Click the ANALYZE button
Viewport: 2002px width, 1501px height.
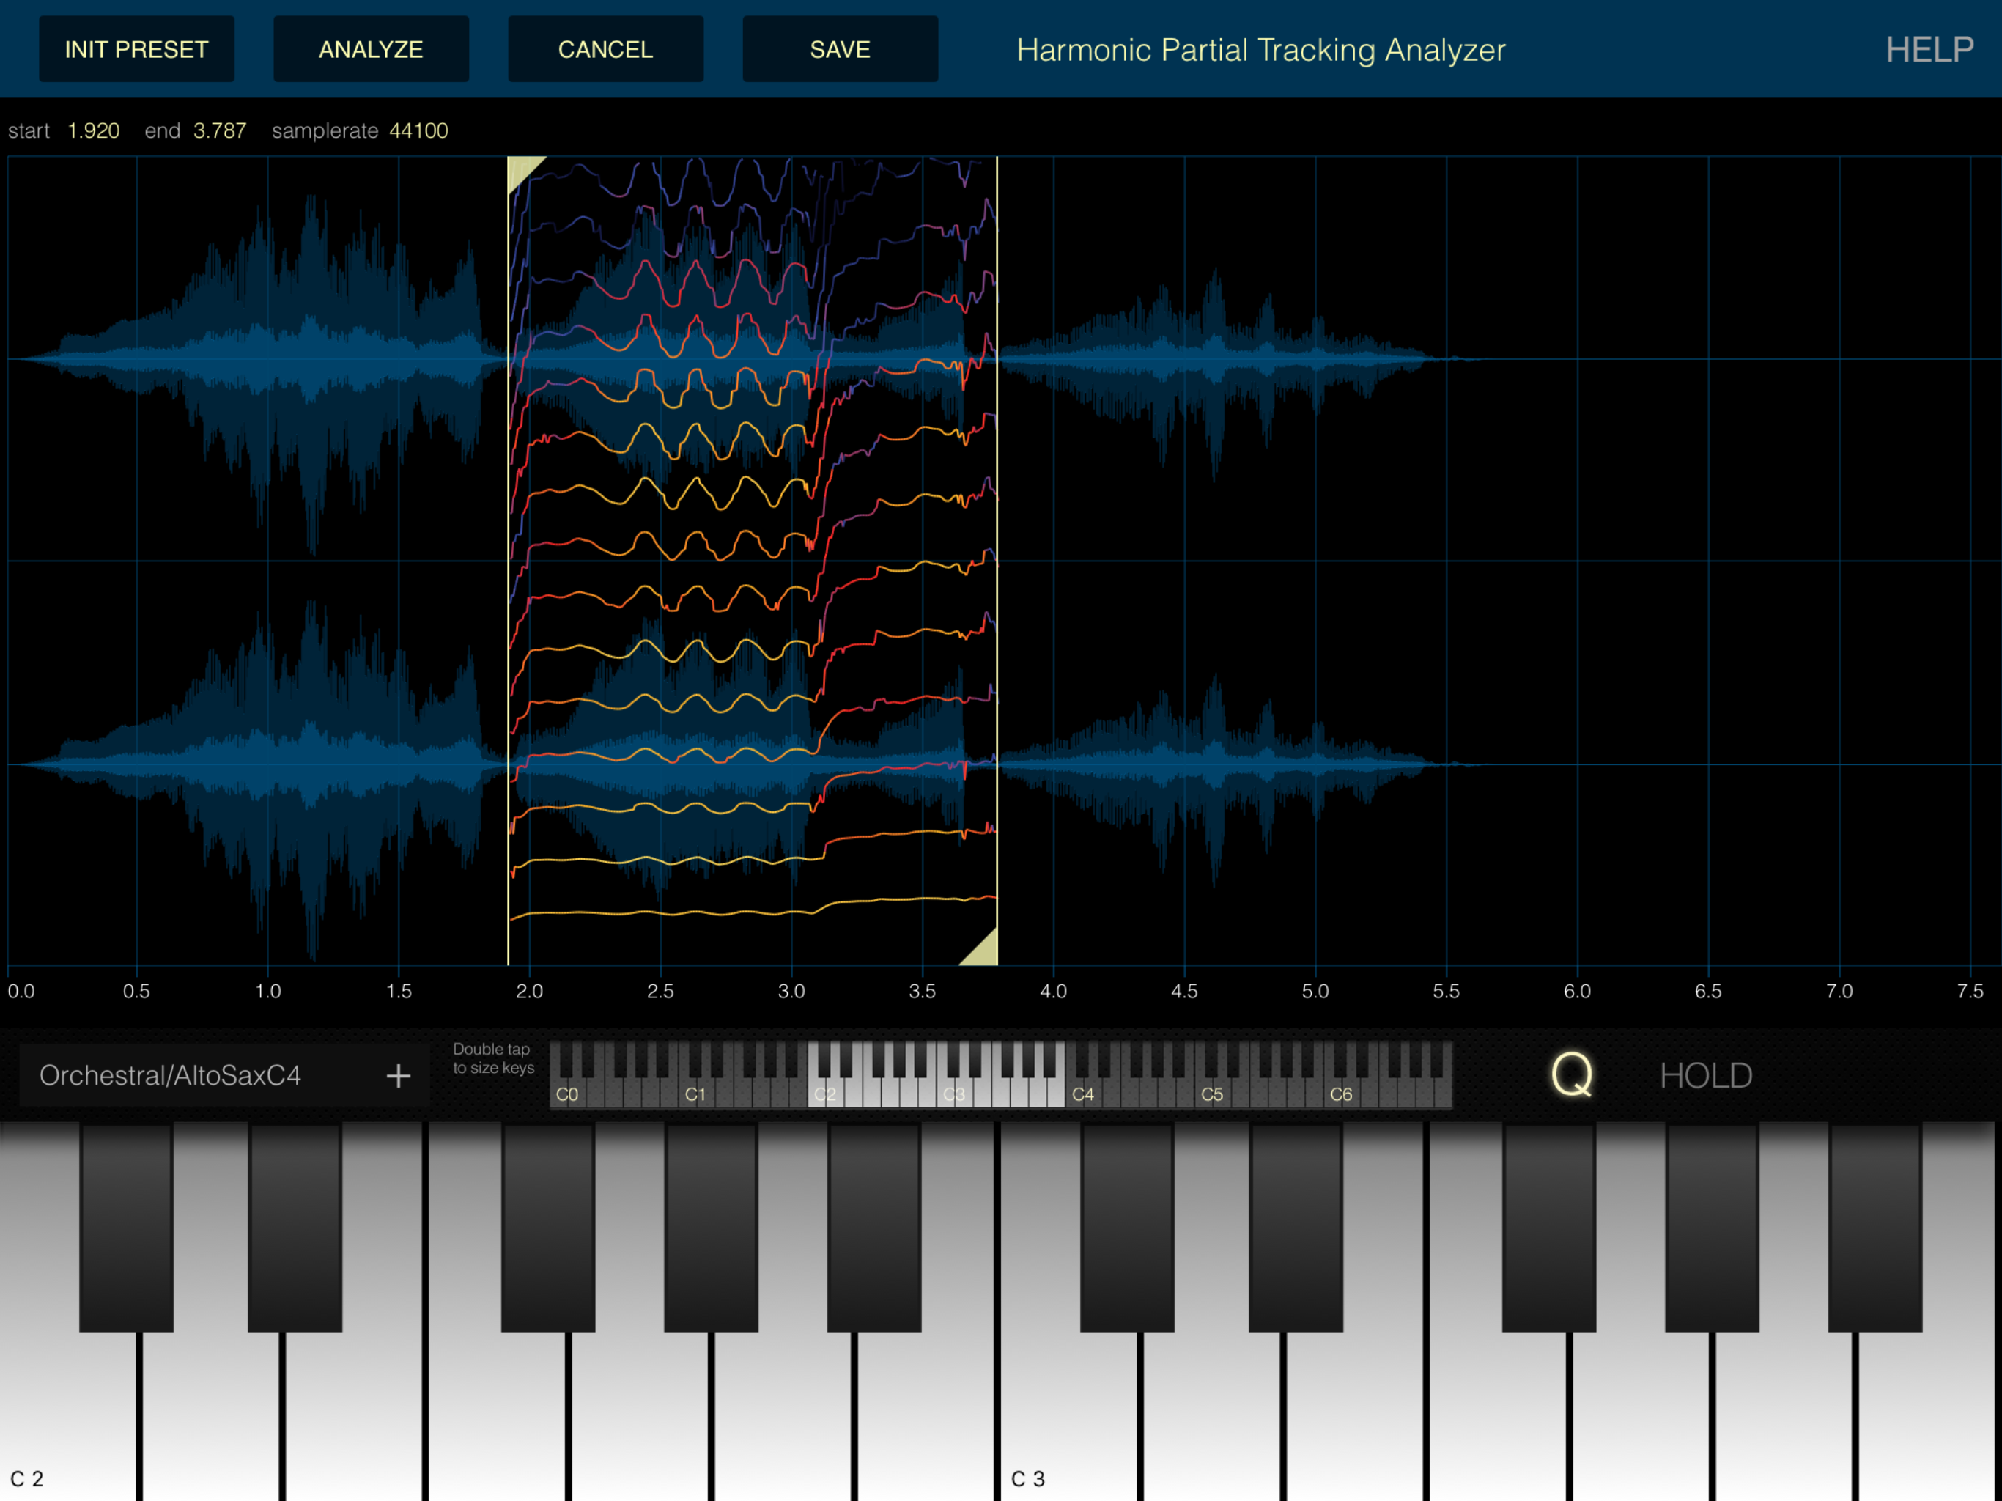point(371,50)
